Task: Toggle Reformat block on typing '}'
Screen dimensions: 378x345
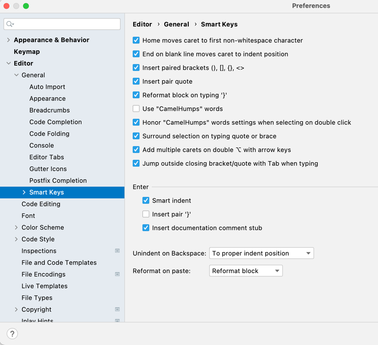Action: click(136, 95)
